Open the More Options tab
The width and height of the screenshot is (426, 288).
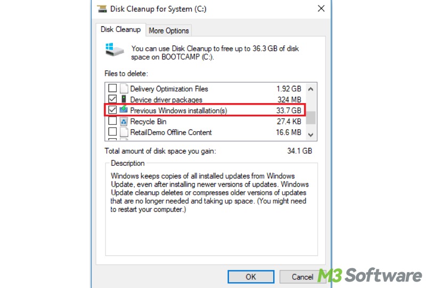pos(169,31)
